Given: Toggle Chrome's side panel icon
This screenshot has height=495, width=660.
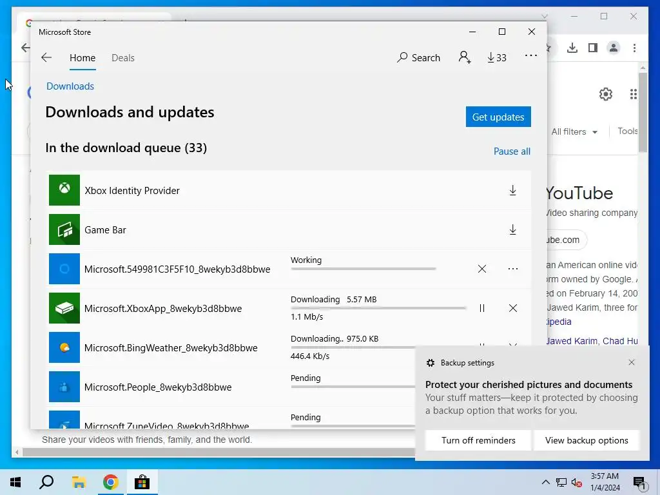Looking at the screenshot, I should point(593,48).
